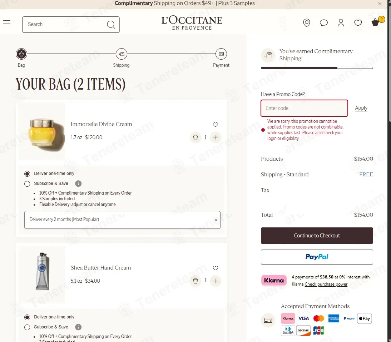Screen dimensions: 391x342
Task: Add Shea Butter Hand Cream to wishlist
Action: [216, 268]
